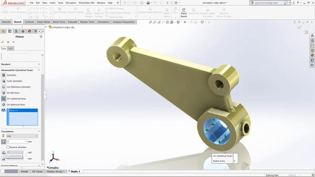The width and height of the screenshot is (315, 177).
Task: Open the PhotoView 360 menu
Action: 87,3
